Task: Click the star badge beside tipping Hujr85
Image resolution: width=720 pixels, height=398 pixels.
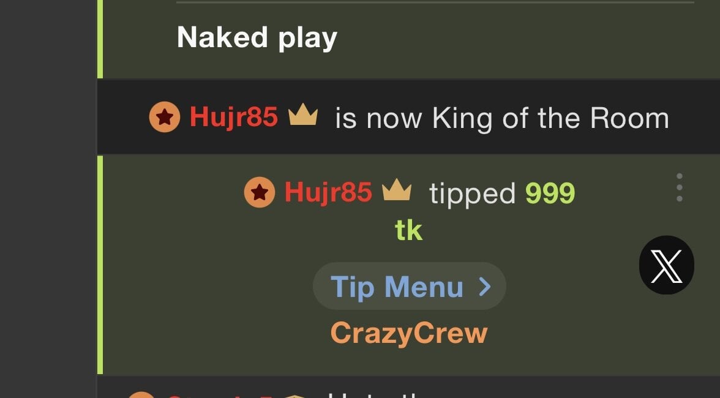Action: 260,192
